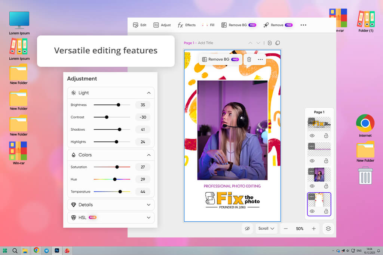Viewport: 383px width, 255px height.
Task: Open Photoshop from the taskbar
Action: coord(57,251)
